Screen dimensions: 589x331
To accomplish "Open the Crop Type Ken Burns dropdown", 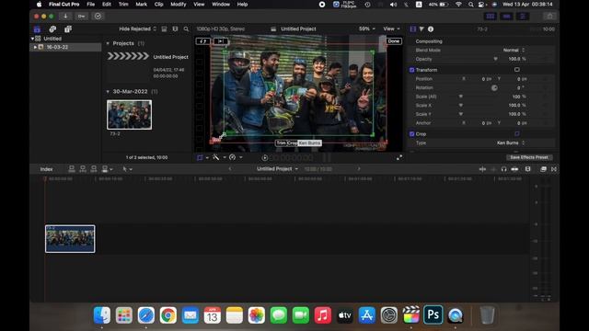I will pyautogui.click(x=511, y=143).
